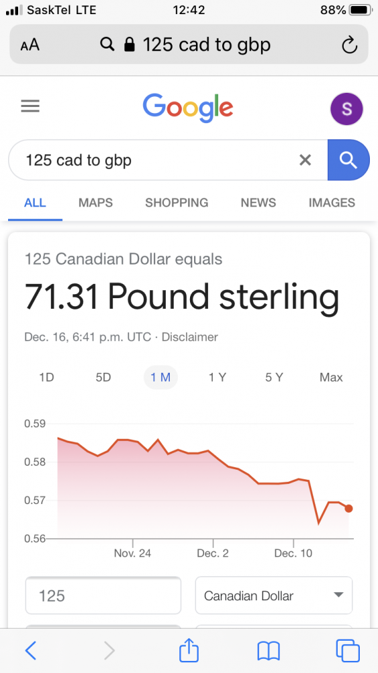
Task: Switch to the Maps results tab
Action: coord(95,203)
